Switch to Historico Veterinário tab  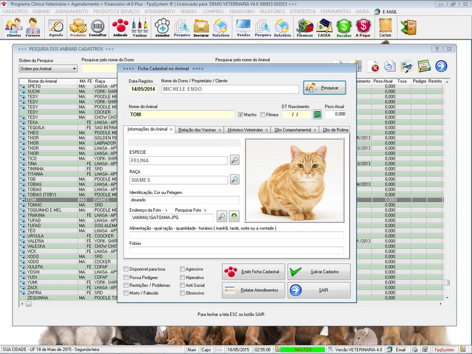247,130
